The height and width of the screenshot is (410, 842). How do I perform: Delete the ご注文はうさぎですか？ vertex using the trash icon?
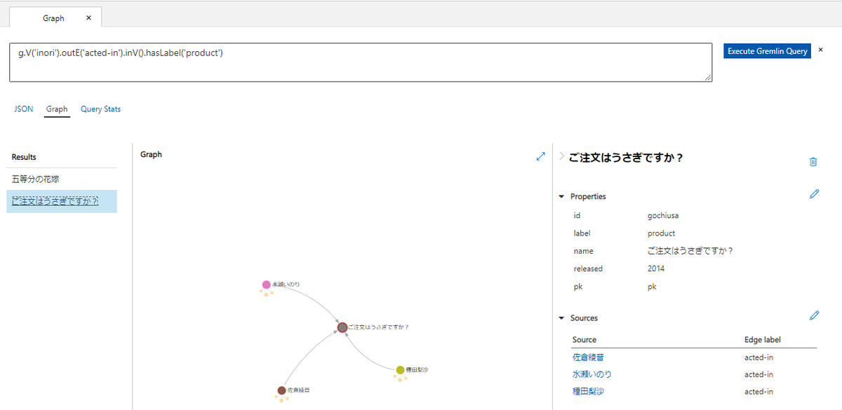pyautogui.click(x=813, y=161)
